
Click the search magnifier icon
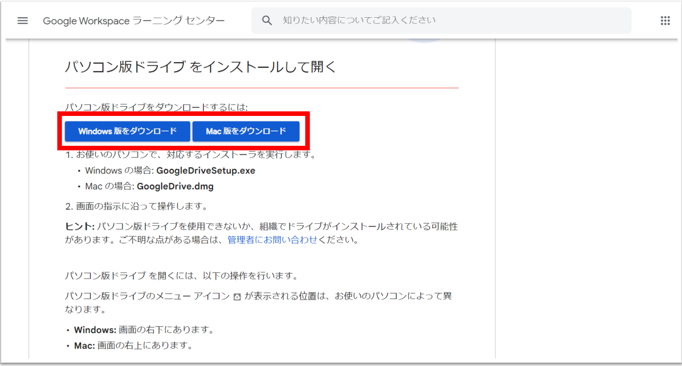267,21
